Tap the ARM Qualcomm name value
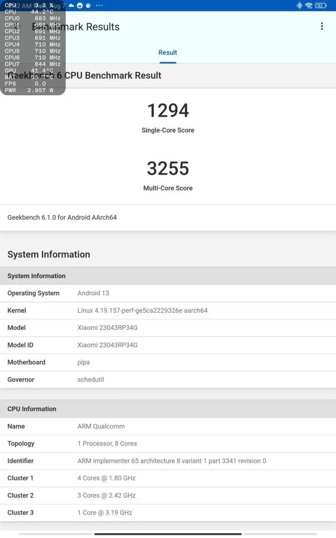 point(101,427)
